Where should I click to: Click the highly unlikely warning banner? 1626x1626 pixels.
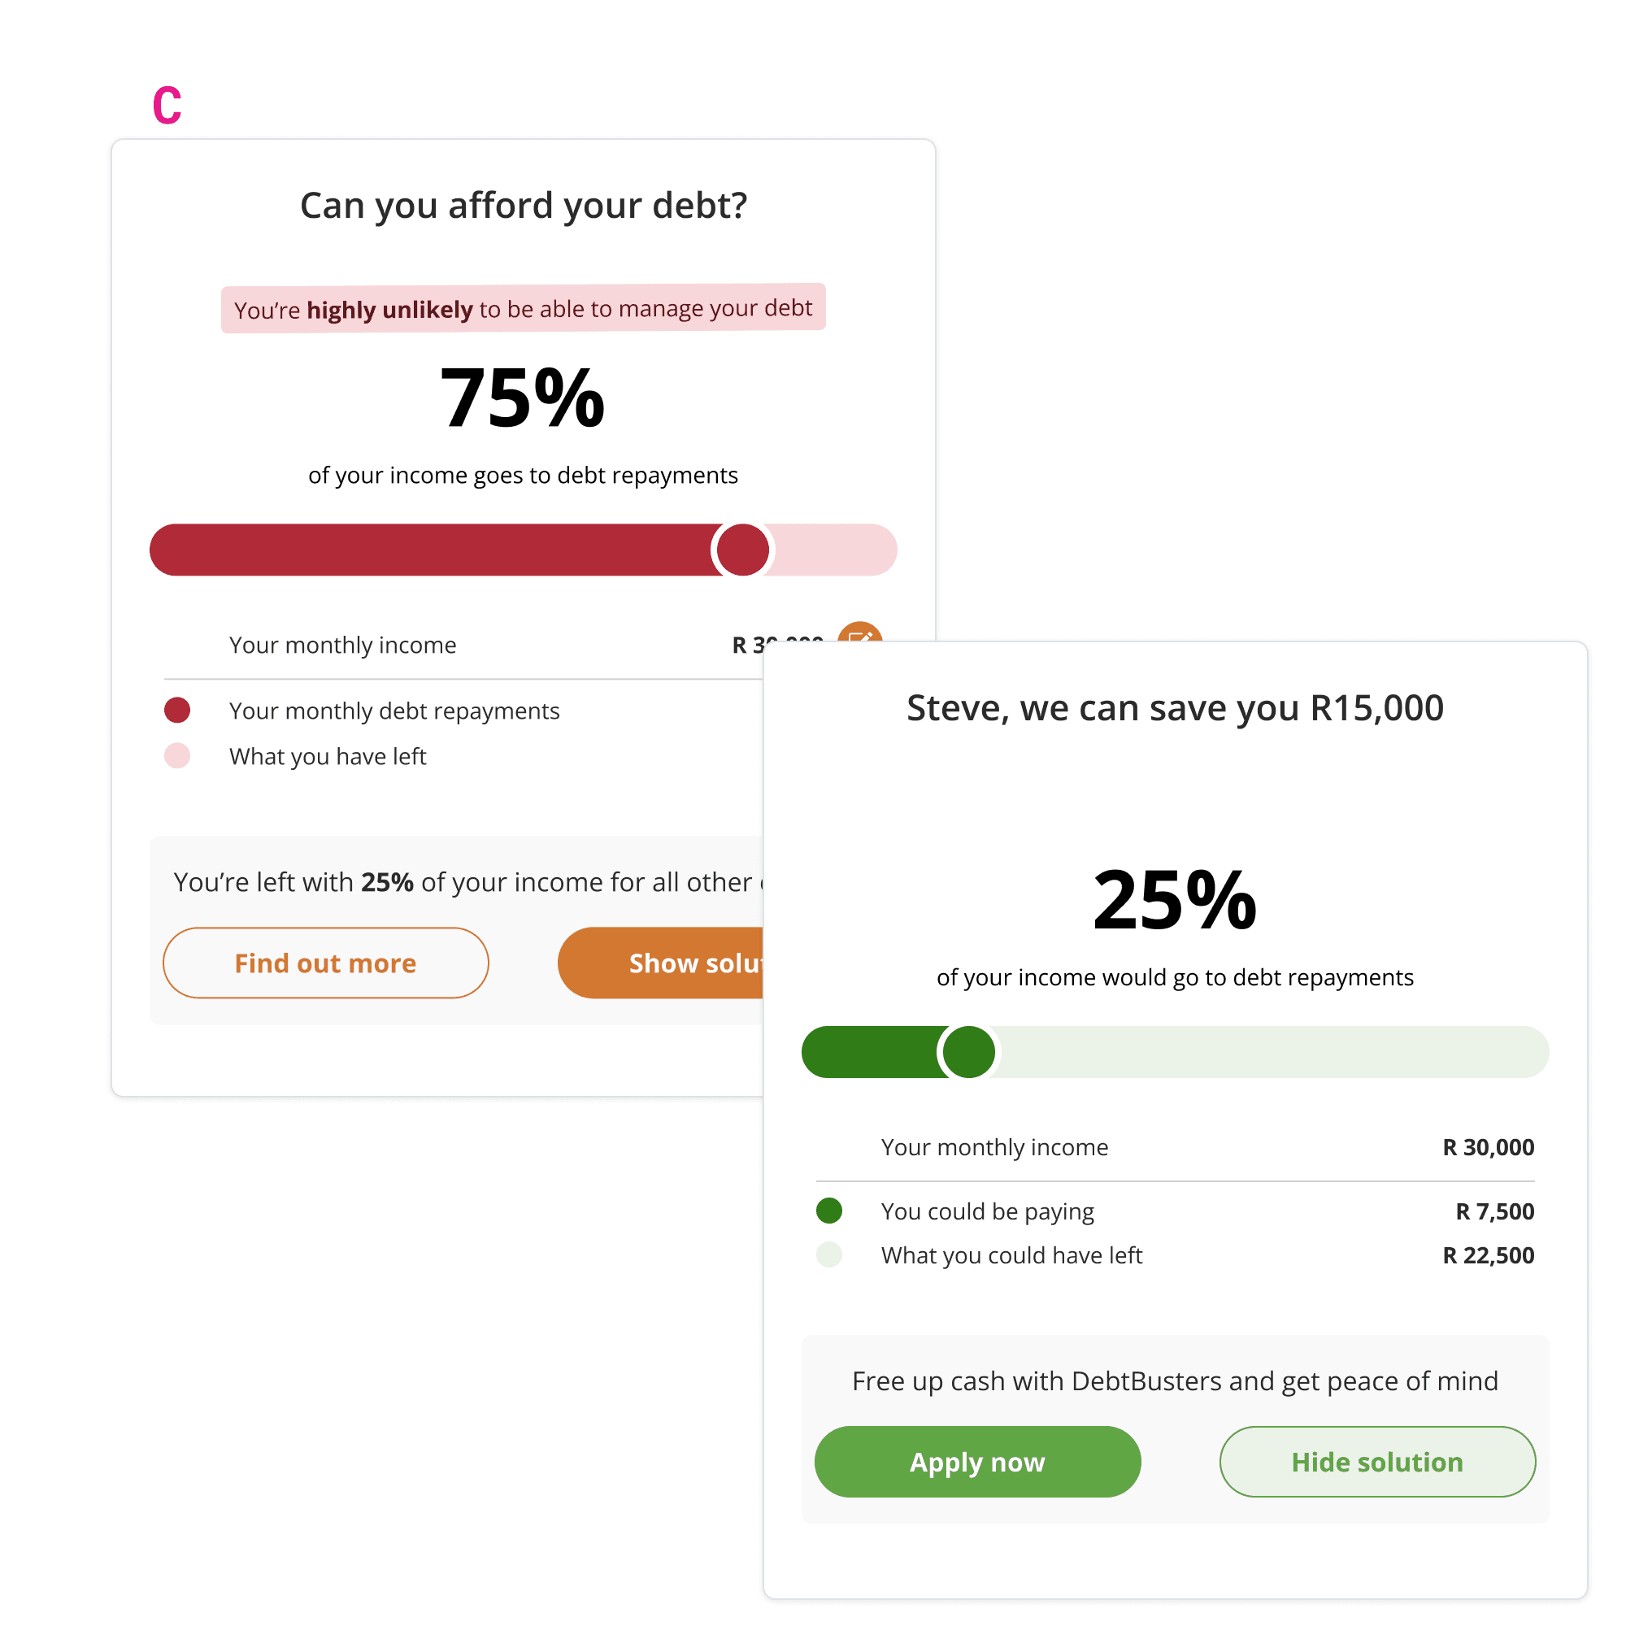[x=523, y=309]
